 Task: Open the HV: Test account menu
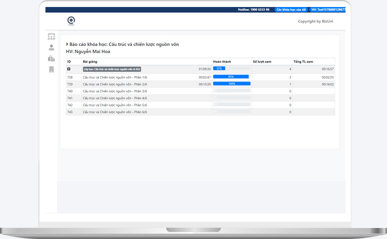pyautogui.click(x=327, y=9)
